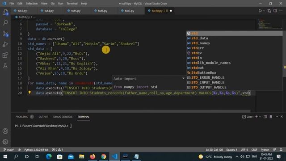The width and height of the screenshot is (286, 161).
Task: Add a new terminal with plus icon
Action: click(x=256, y=117)
